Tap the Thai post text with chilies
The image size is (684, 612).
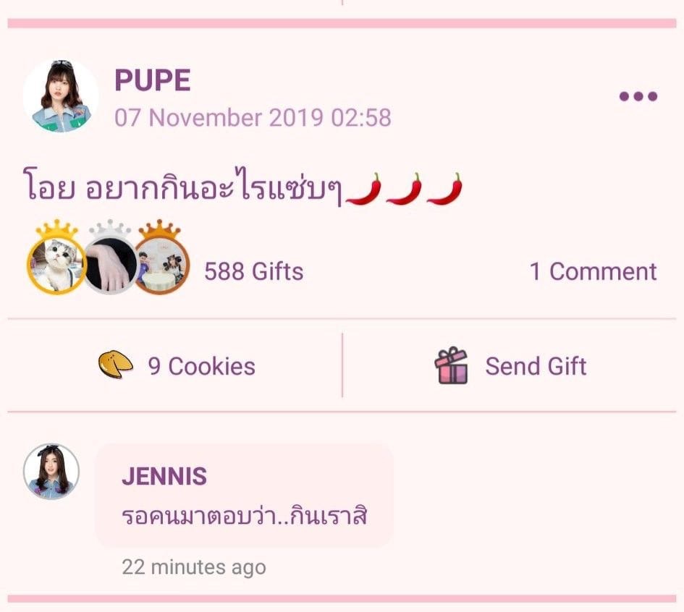coord(242,187)
